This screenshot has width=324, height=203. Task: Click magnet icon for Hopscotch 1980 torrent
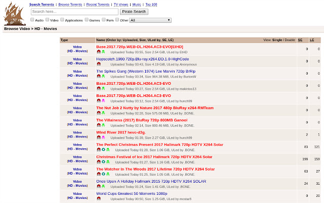(99, 64)
